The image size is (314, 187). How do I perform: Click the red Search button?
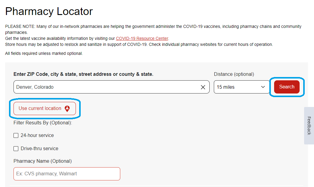pos(287,87)
